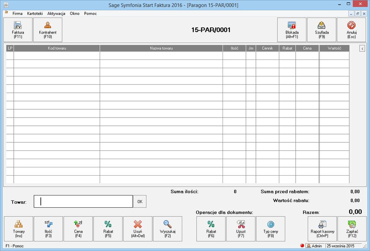
Task: Confirm product with OK button
Action: pos(140,202)
